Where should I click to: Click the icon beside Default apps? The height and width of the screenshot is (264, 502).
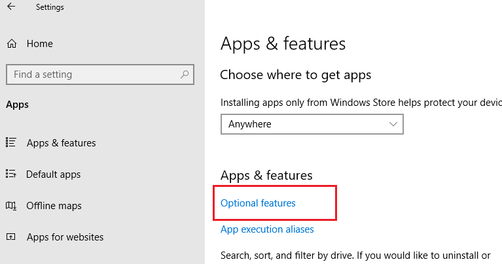(11, 174)
